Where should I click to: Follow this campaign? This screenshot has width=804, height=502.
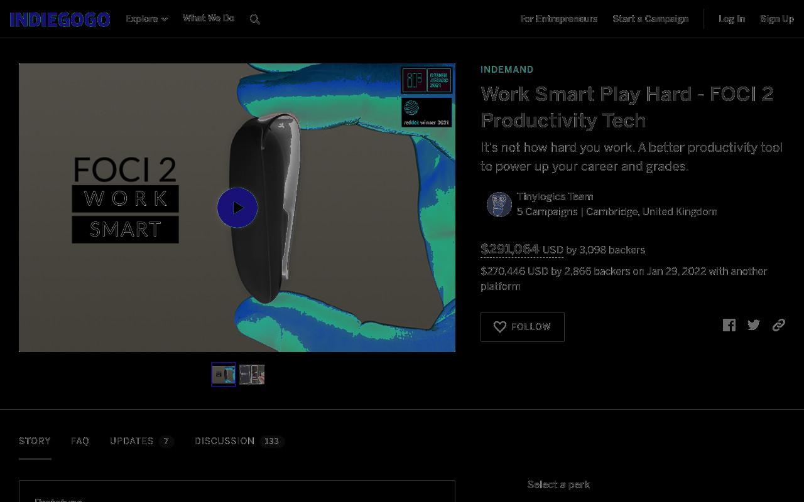point(523,327)
